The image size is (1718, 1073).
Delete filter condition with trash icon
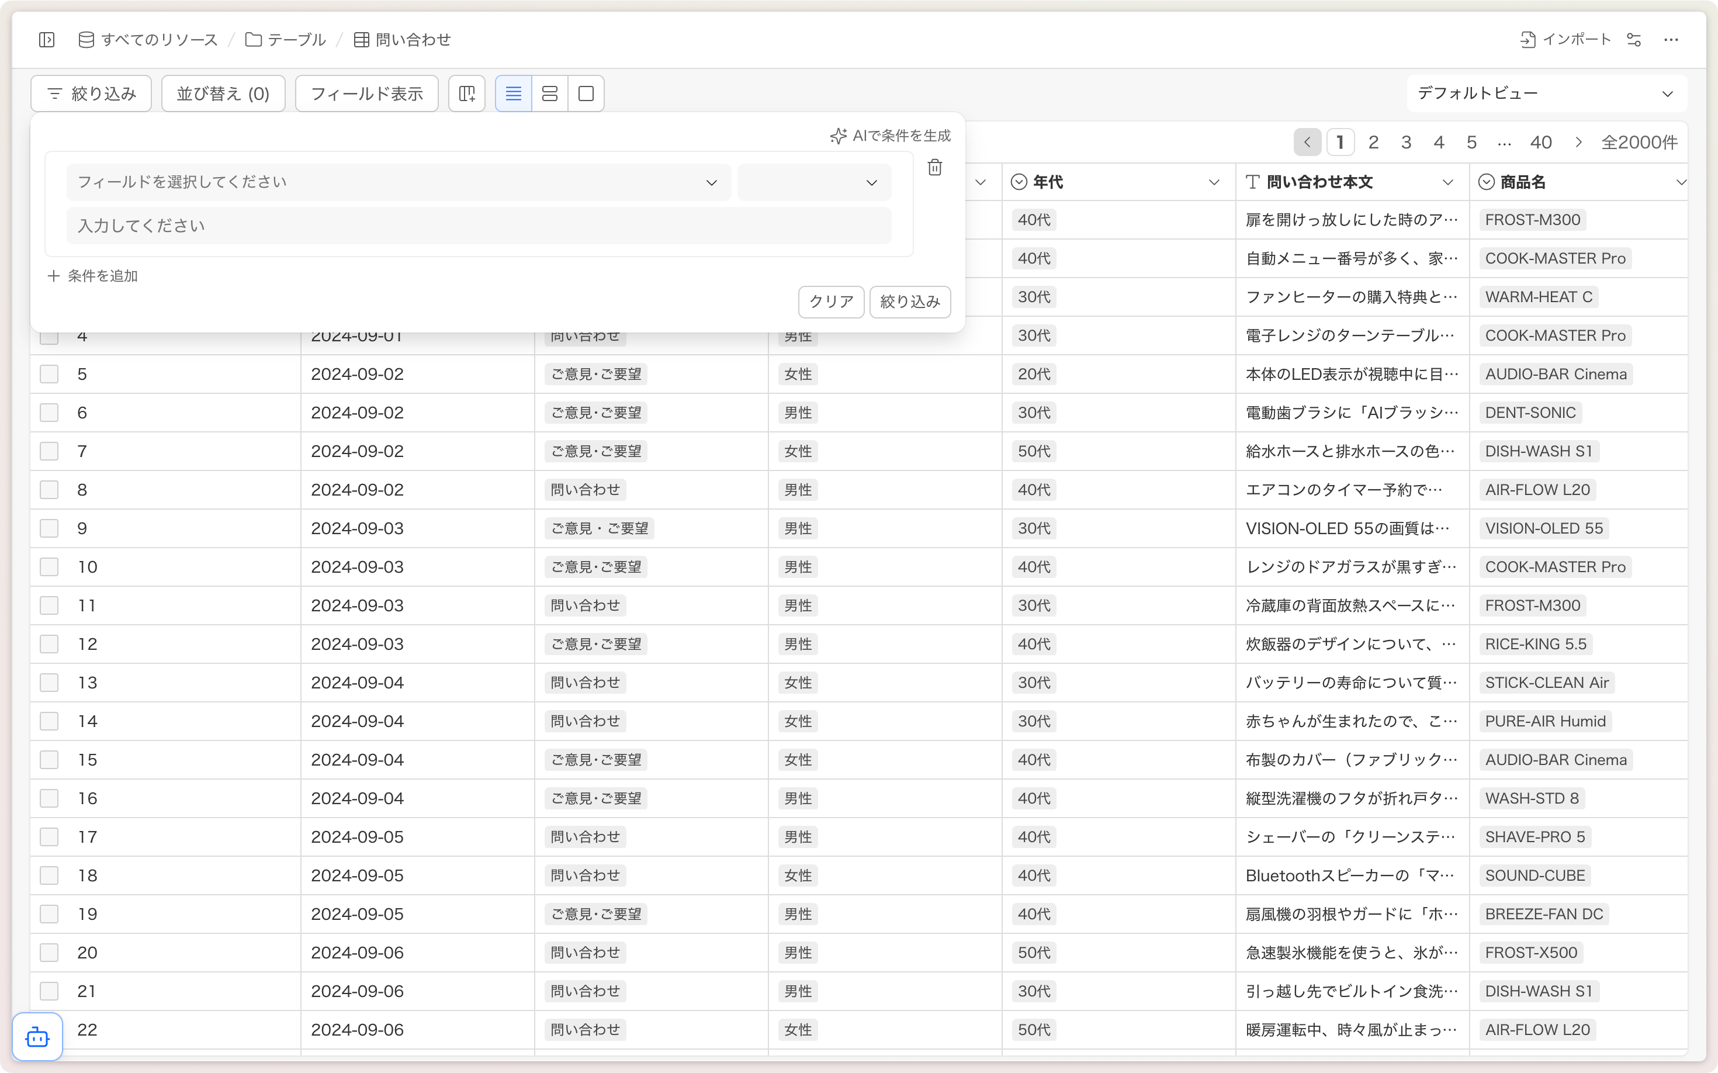click(934, 168)
